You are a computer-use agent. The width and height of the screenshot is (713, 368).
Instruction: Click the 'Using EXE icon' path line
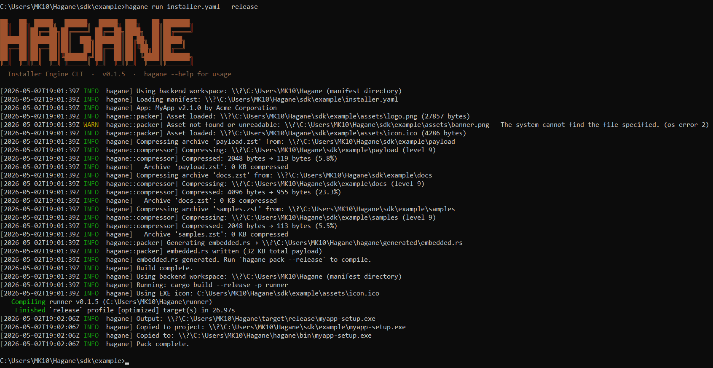(190, 293)
